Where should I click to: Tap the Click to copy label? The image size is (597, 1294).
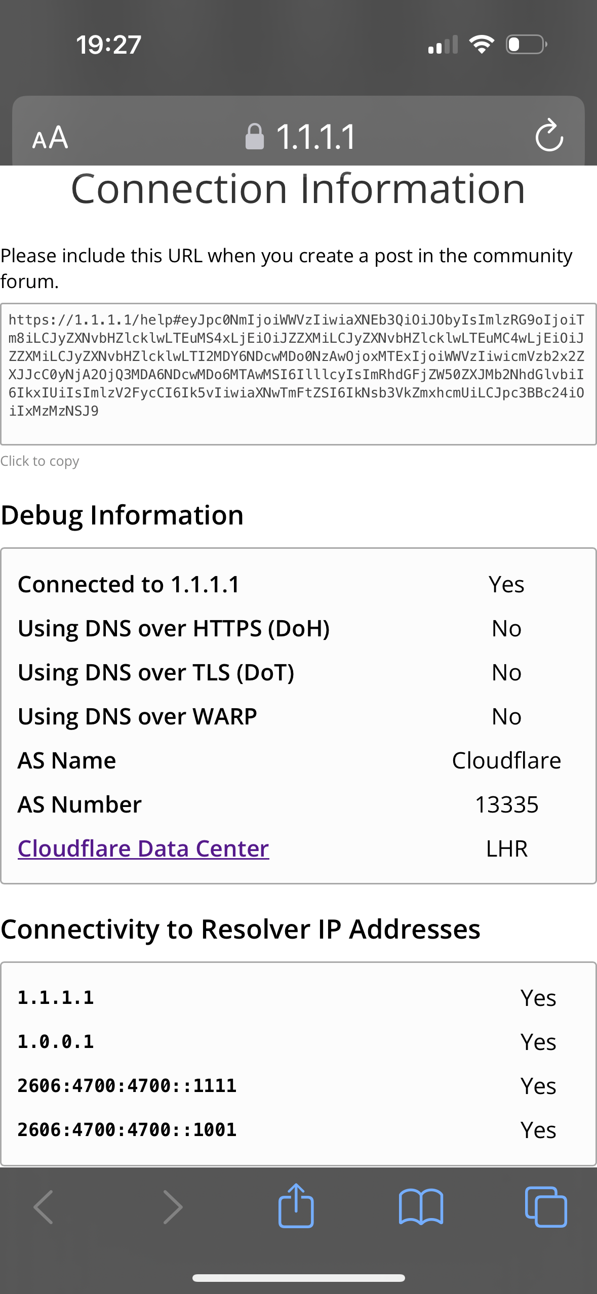coord(39,461)
